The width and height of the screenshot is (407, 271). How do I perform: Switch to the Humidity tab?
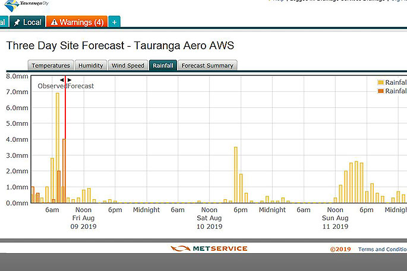click(x=90, y=65)
